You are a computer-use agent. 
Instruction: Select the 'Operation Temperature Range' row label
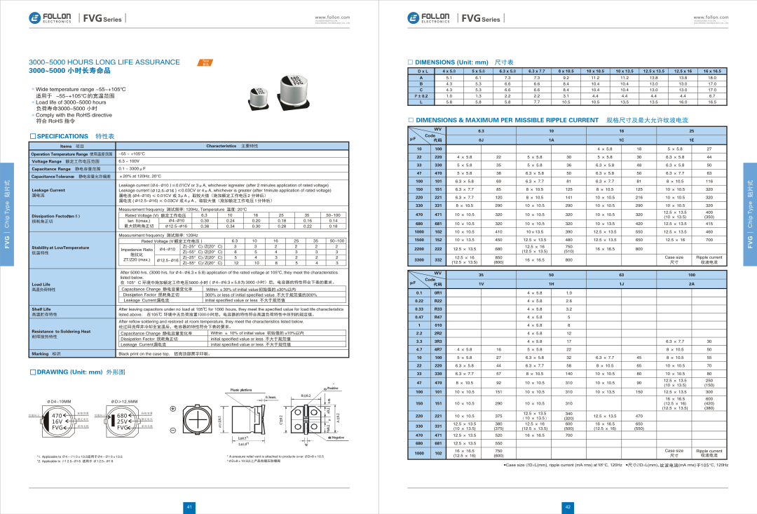[72, 154]
